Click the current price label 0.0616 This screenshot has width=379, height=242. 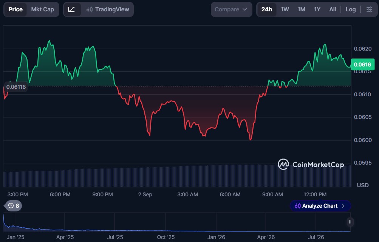(363, 65)
